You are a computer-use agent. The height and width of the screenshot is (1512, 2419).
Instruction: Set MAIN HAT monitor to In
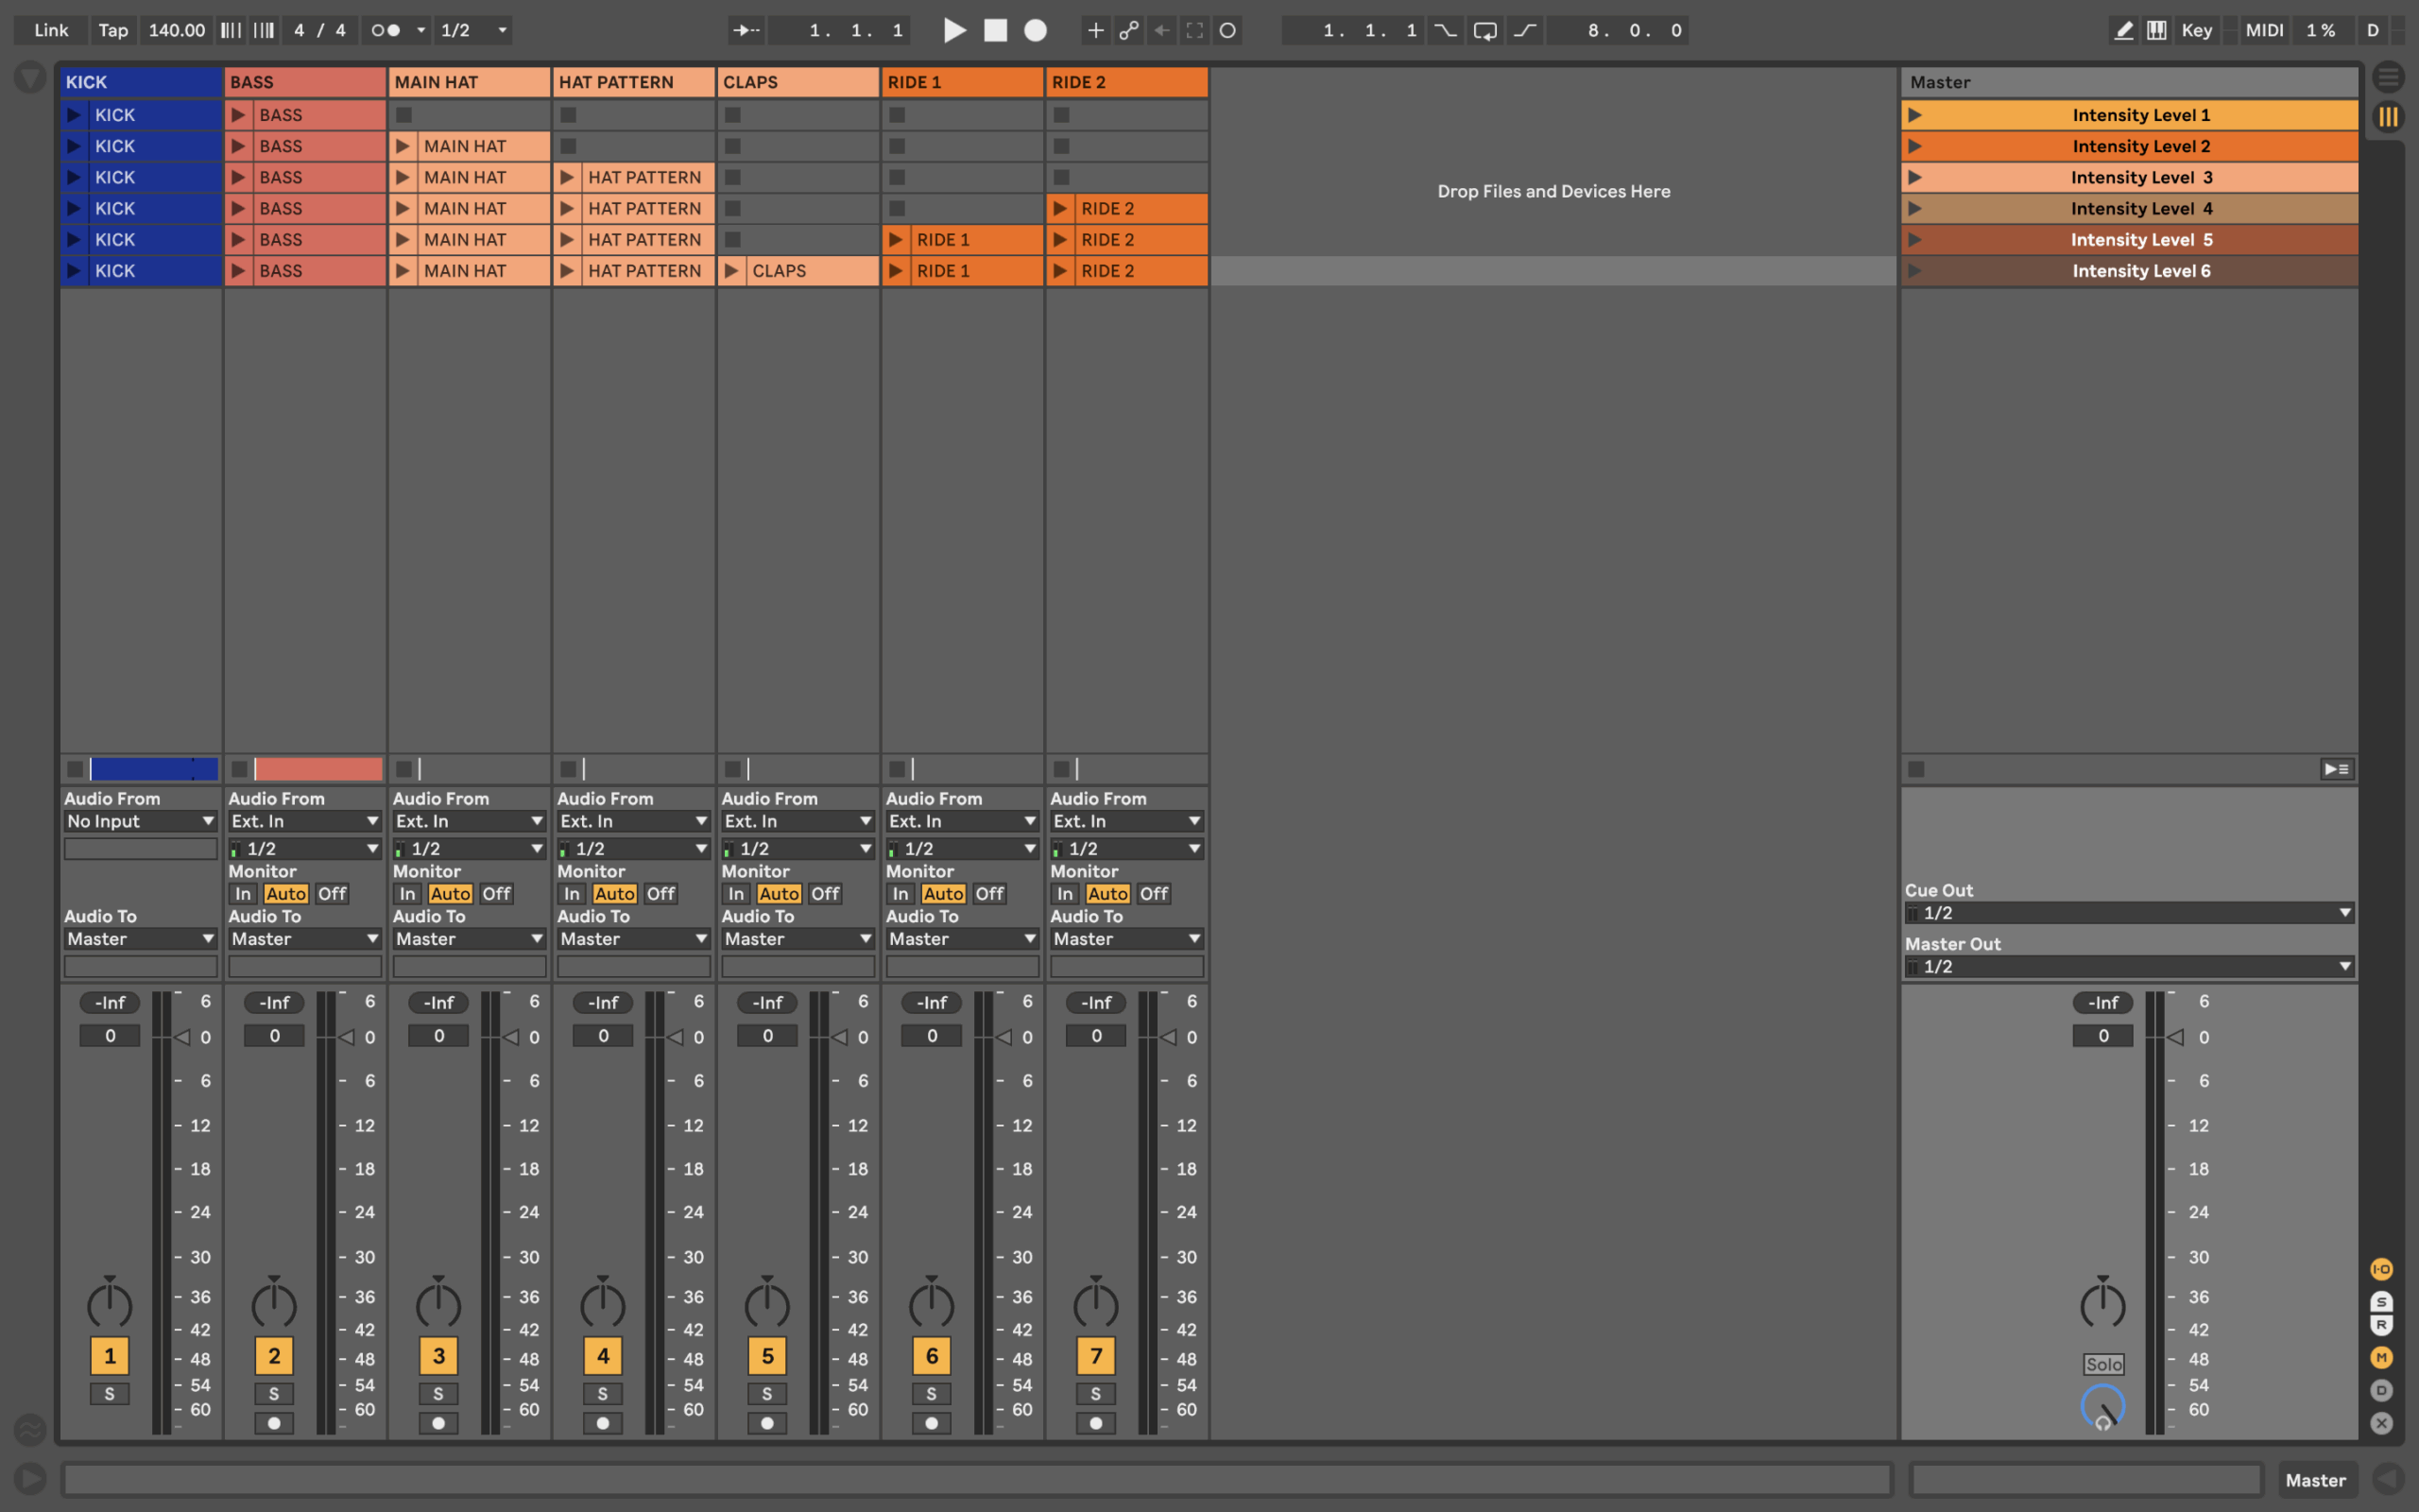pos(407,893)
